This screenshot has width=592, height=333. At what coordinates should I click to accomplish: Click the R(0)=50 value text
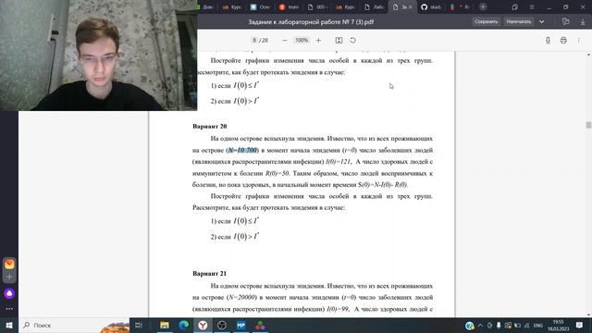[277, 173]
